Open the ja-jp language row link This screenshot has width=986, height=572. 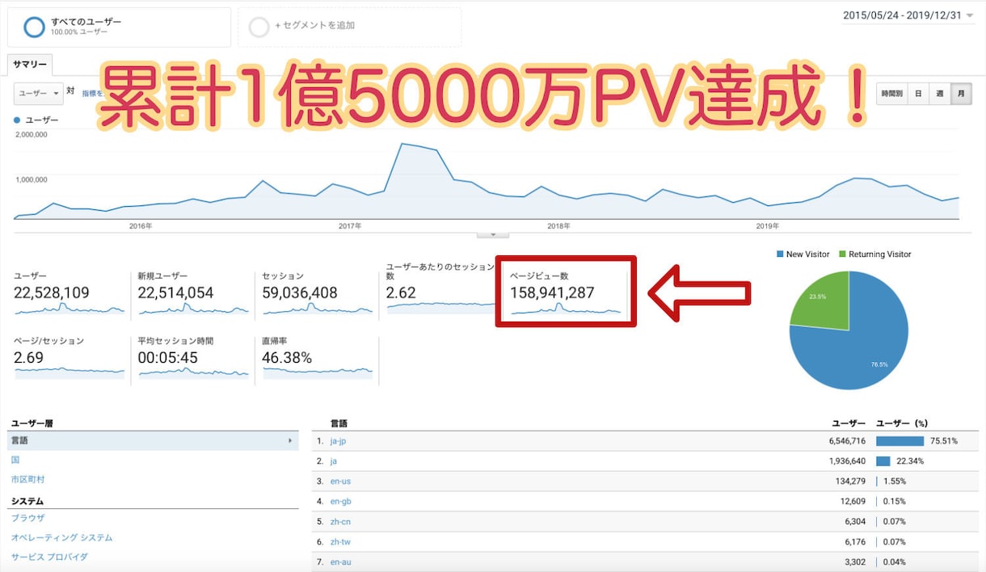(x=338, y=441)
